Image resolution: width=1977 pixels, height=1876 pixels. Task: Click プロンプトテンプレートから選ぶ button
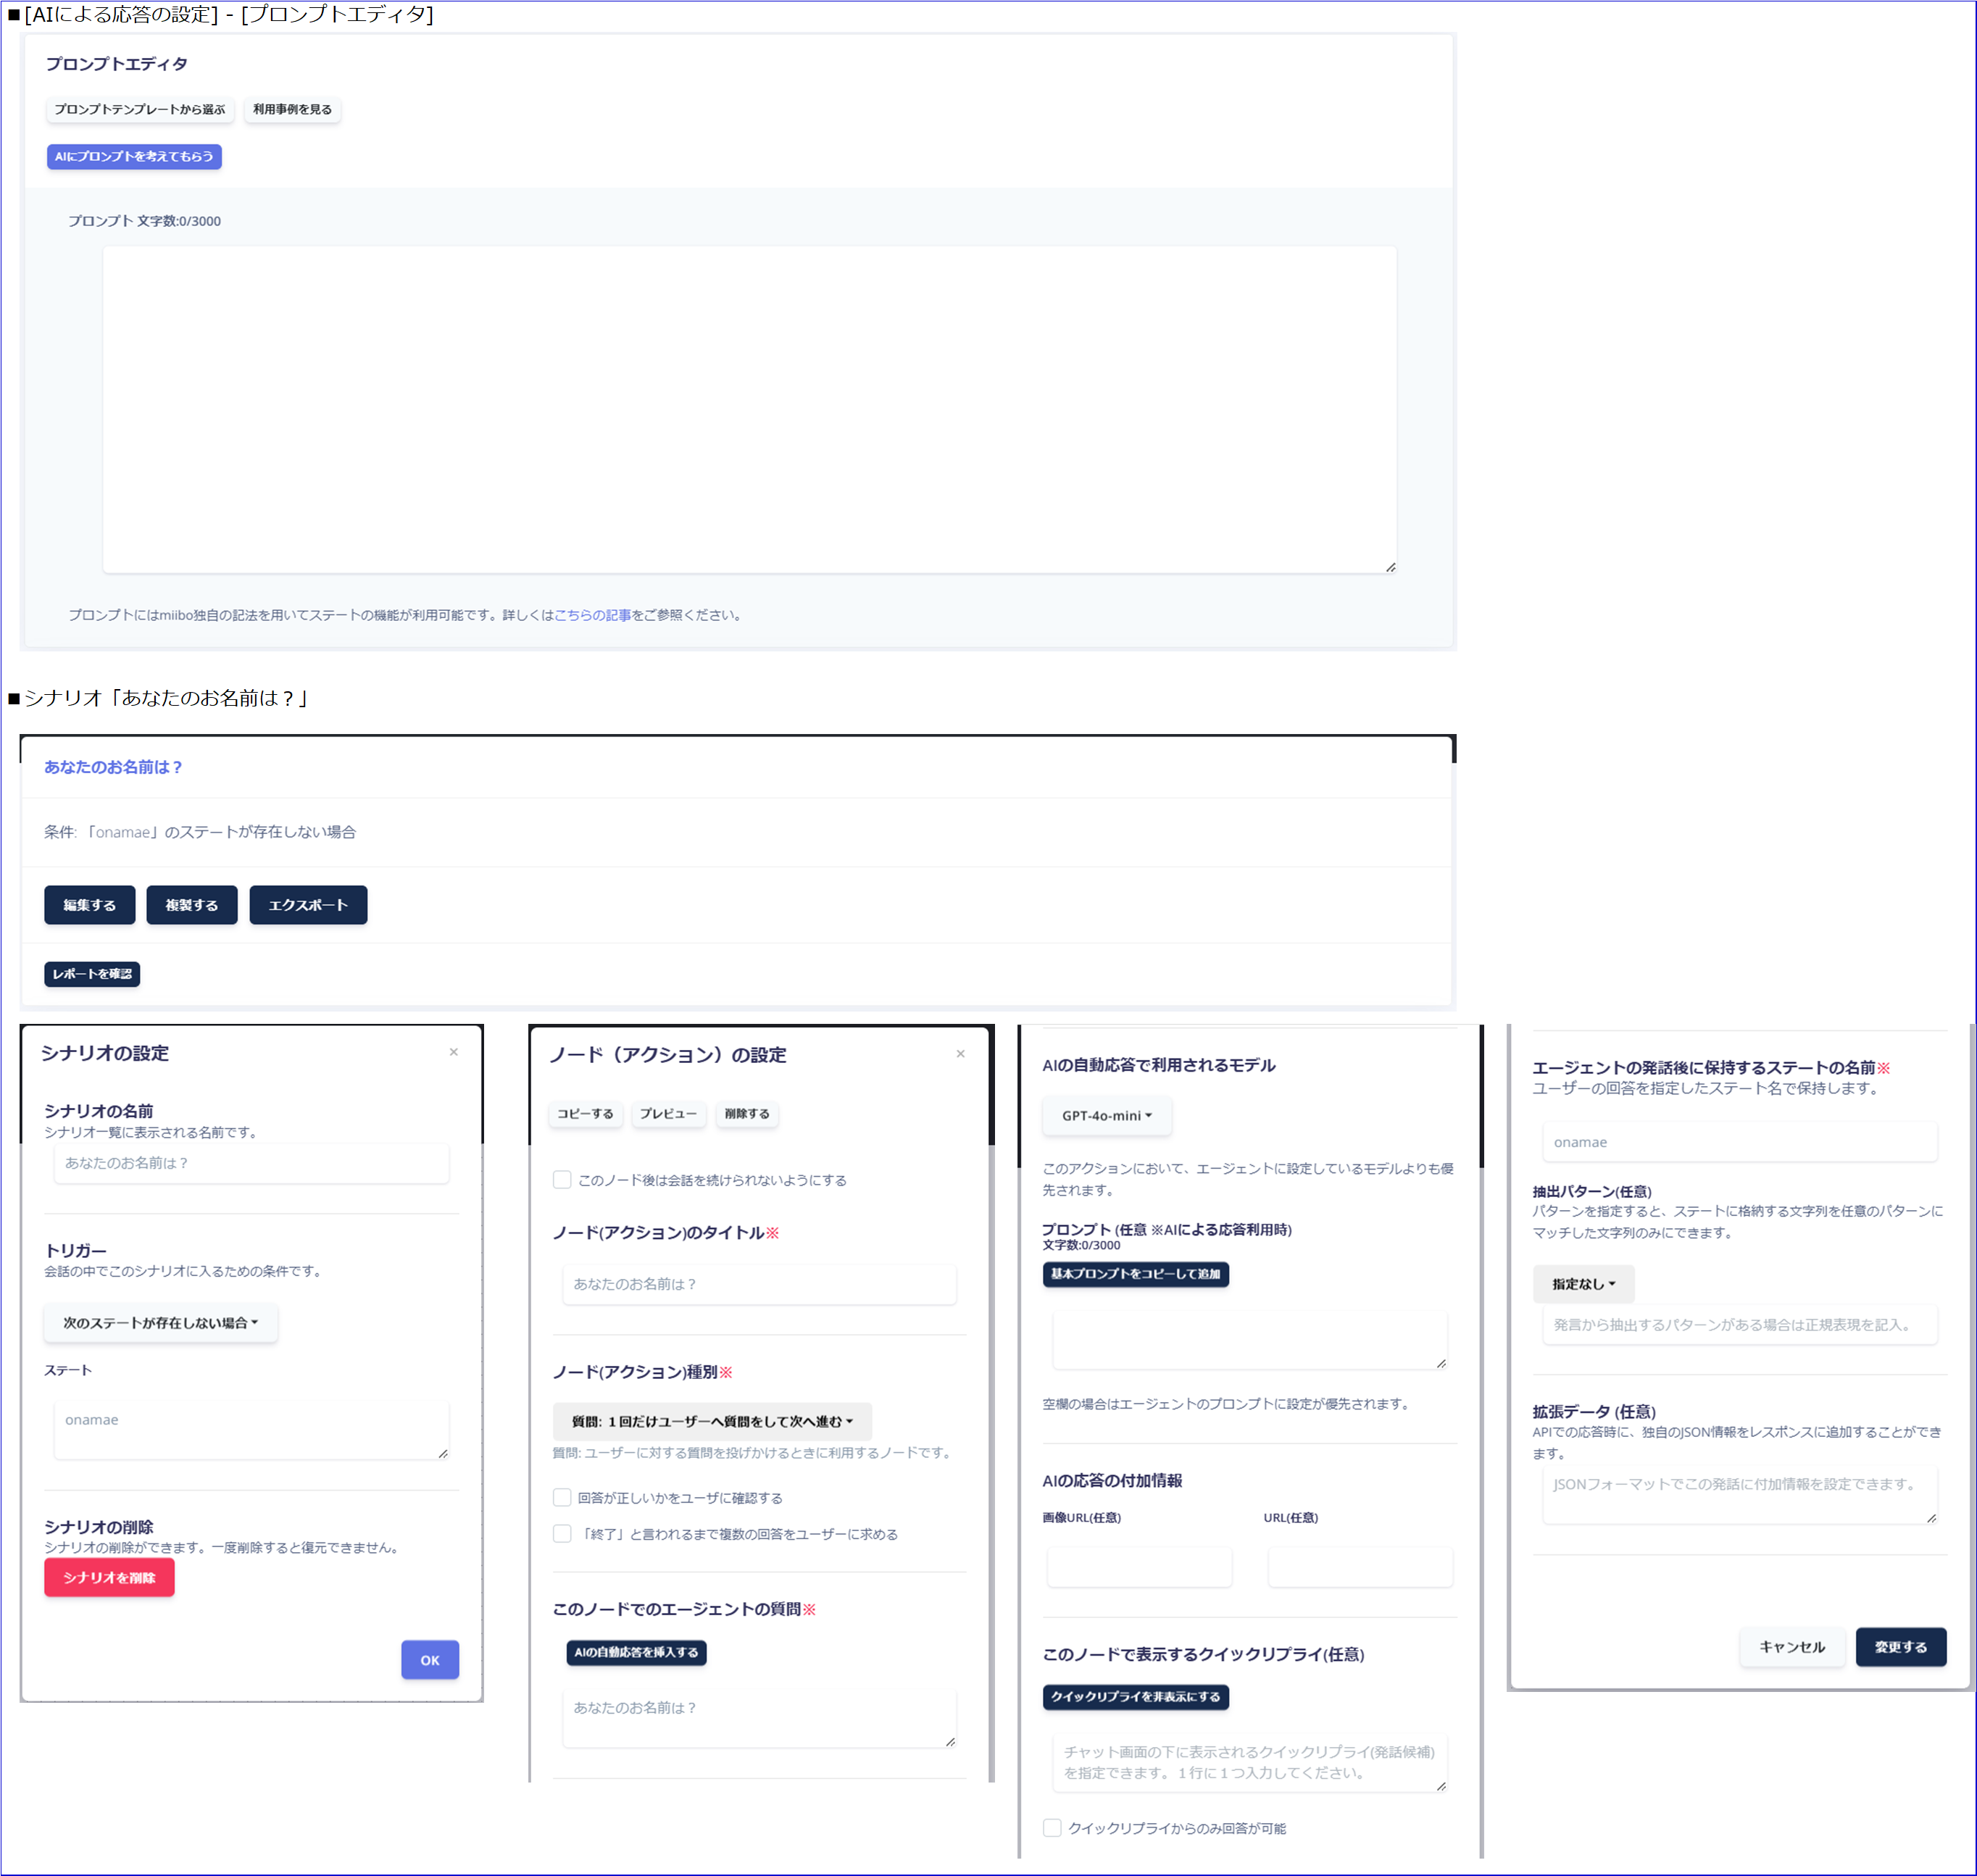pos(140,109)
